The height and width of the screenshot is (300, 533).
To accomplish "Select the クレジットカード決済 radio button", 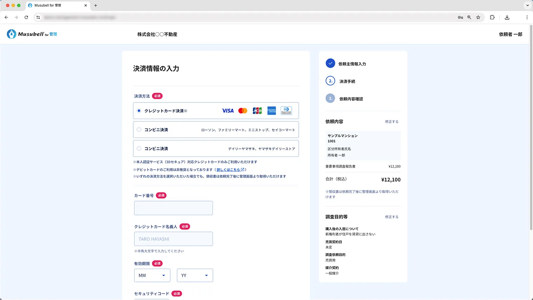I will 139,111.
